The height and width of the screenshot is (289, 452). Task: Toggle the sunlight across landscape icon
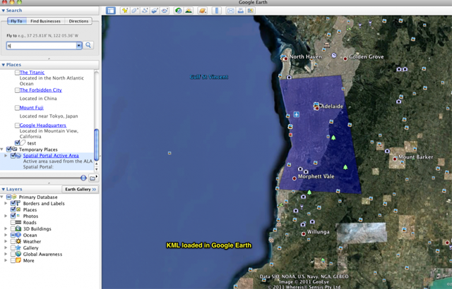click(189, 11)
